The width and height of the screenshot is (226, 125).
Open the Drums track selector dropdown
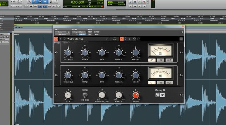coord(61,32)
